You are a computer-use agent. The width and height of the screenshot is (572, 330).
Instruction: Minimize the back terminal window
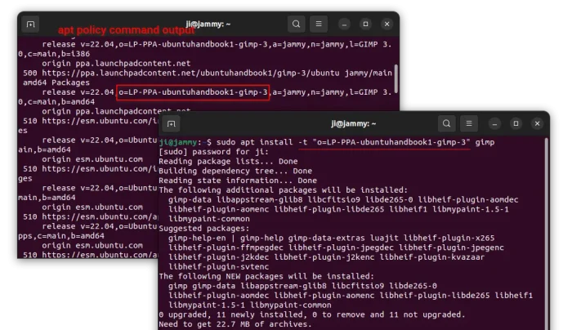[x=344, y=25]
